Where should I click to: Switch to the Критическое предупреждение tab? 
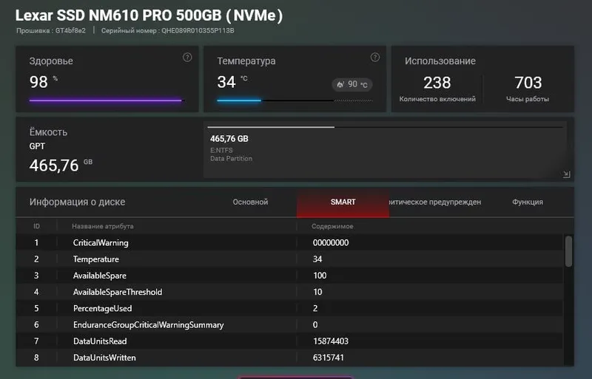coord(434,202)
